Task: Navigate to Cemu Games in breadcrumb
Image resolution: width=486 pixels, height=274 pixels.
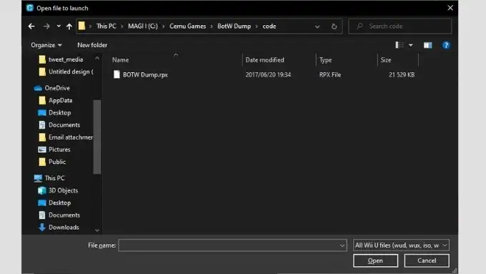Action: click(x=187, y=26)
